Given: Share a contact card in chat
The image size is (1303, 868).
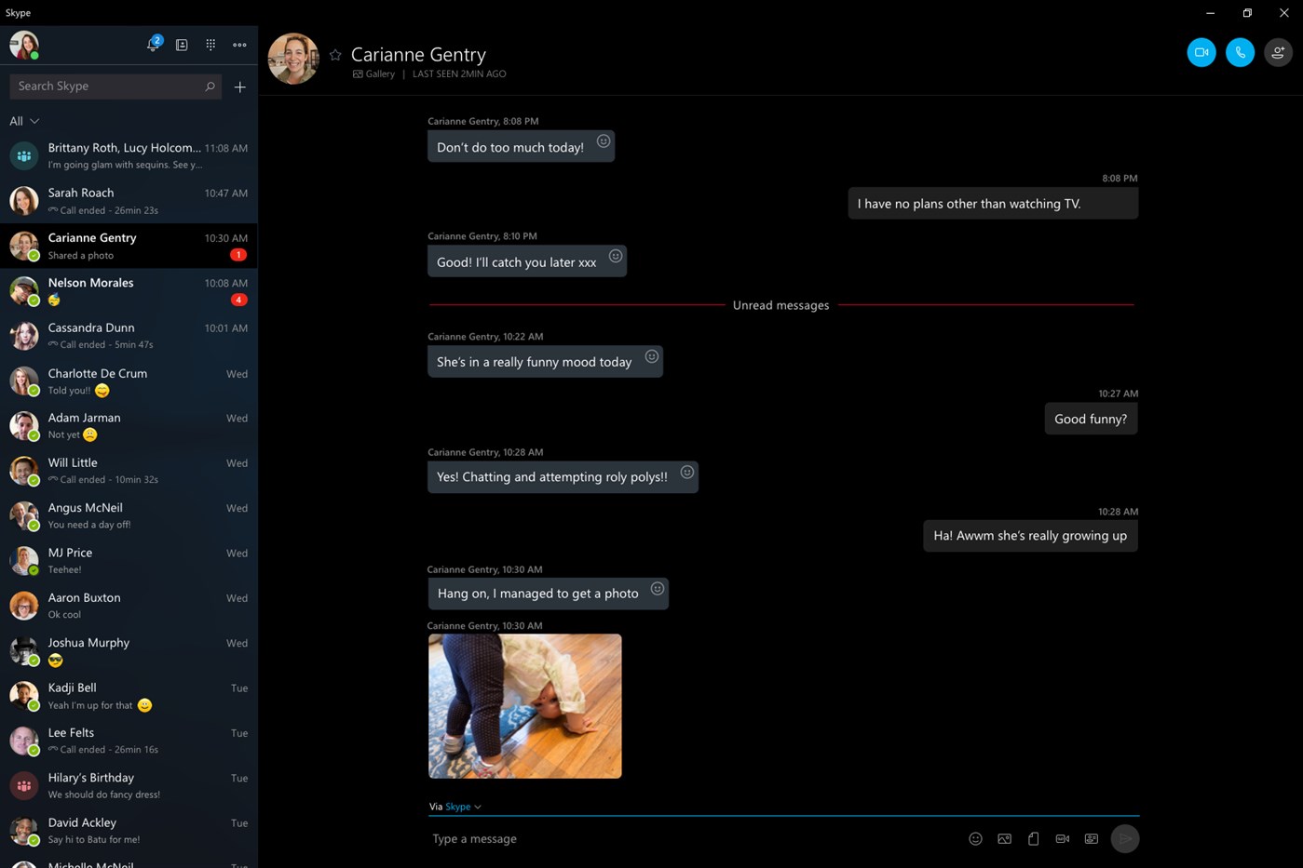Looking at the screenshot, I should (1091, 838).
